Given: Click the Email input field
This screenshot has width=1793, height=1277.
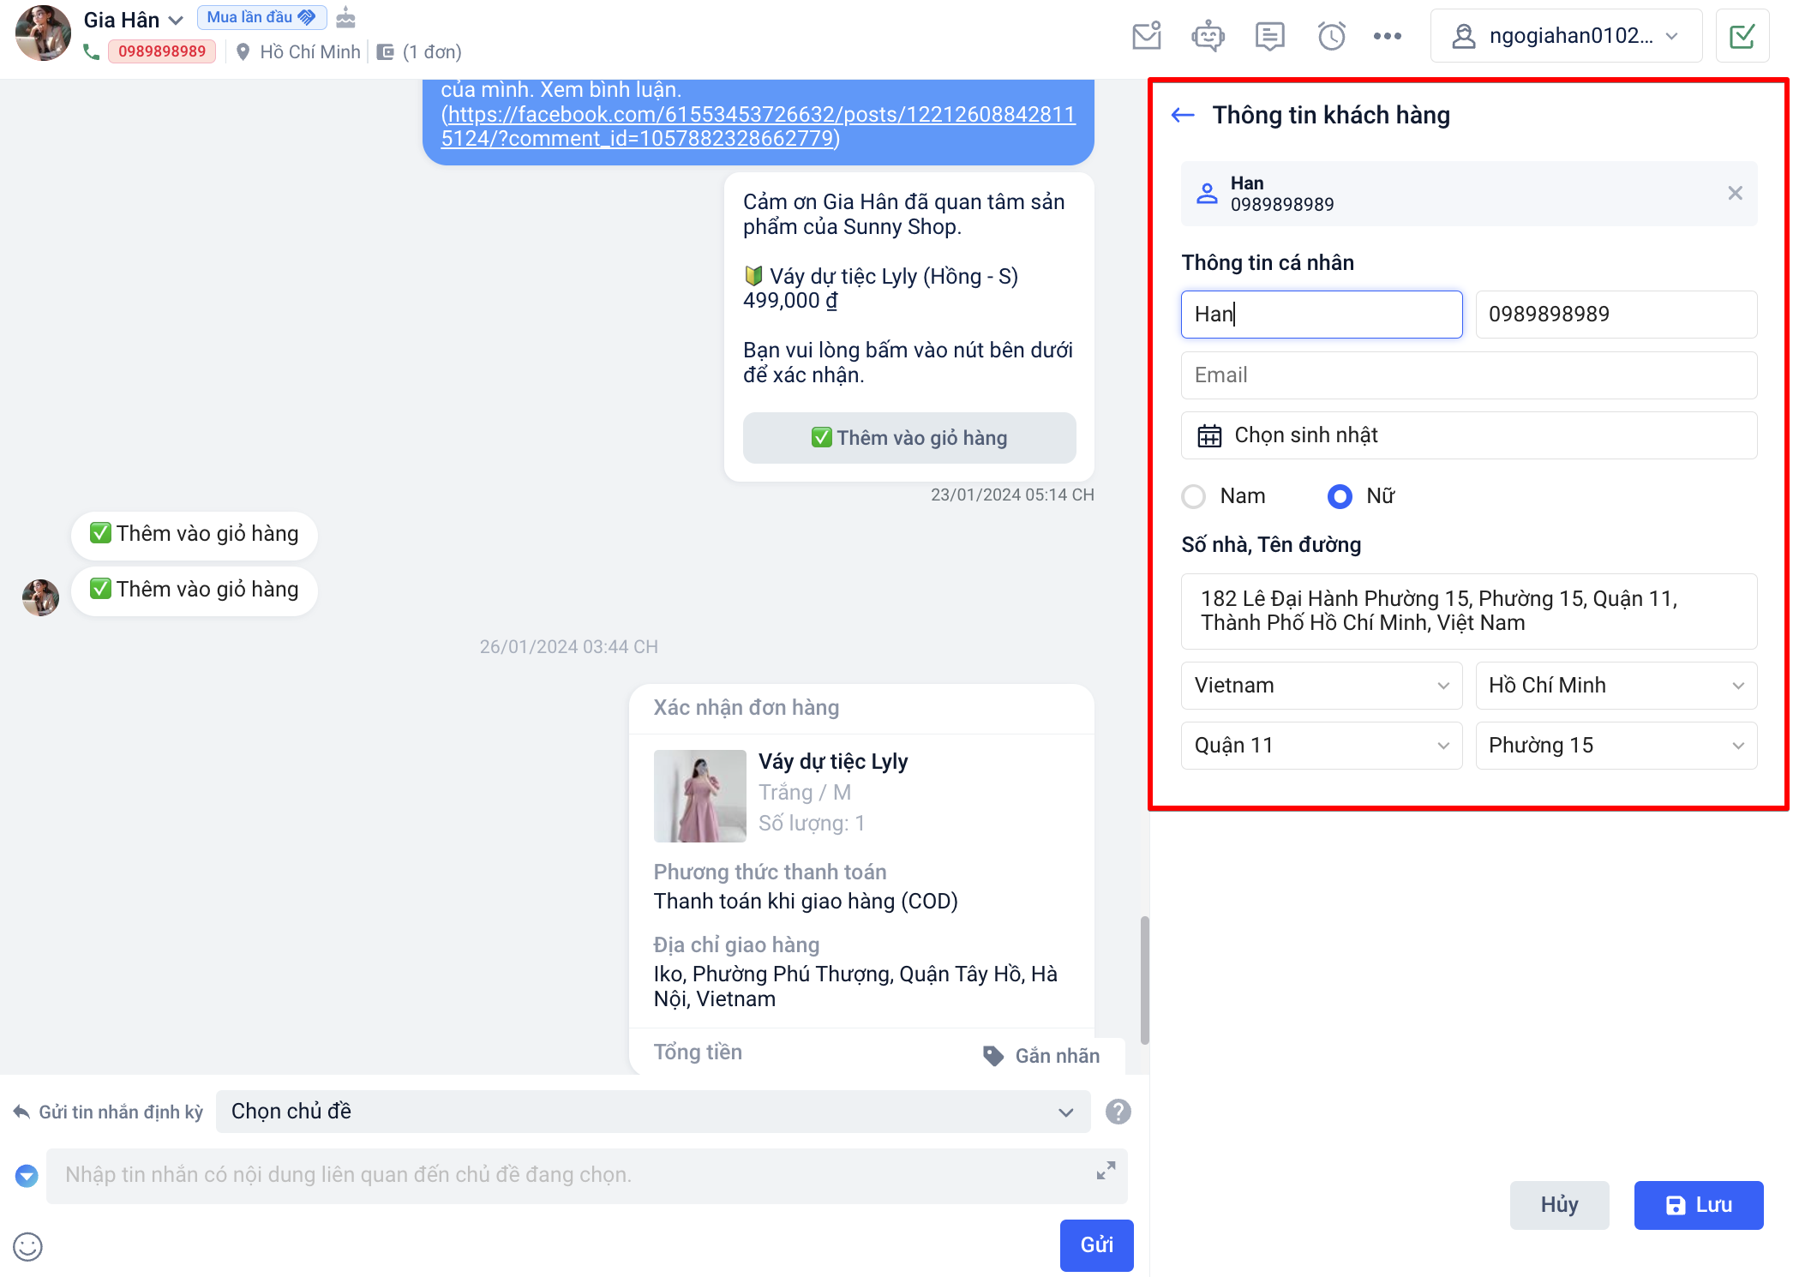Looking at the screenshot, I should 1468,375.
